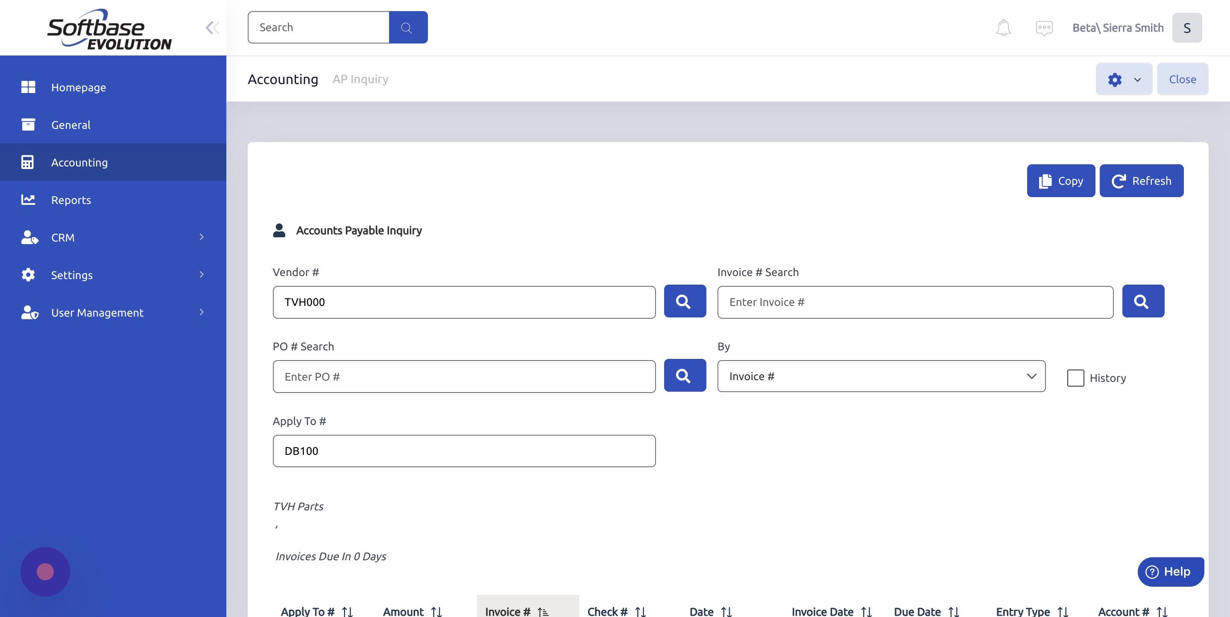Click the Refresh button
The image size is (1230, 617).
pos(1141,180)
